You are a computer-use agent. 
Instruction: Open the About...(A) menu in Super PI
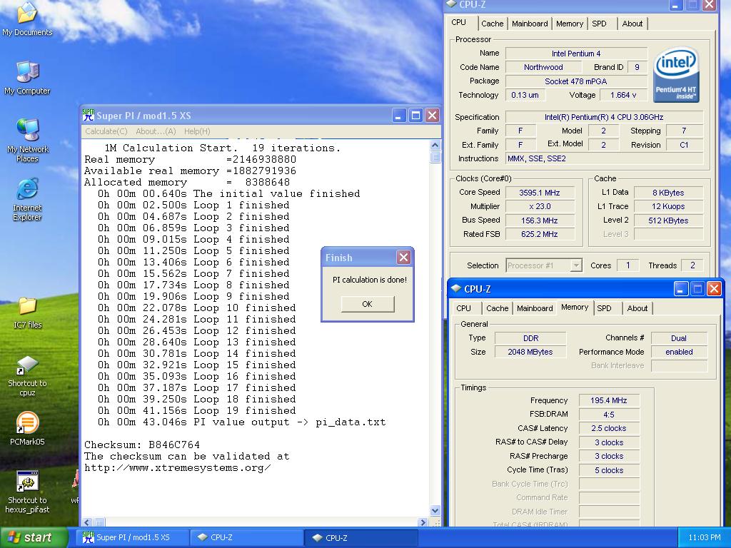(x=156, y=131)
